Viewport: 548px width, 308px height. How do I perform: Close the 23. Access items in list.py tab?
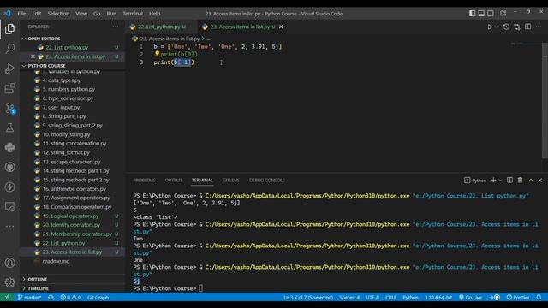(x=281, y=27)
